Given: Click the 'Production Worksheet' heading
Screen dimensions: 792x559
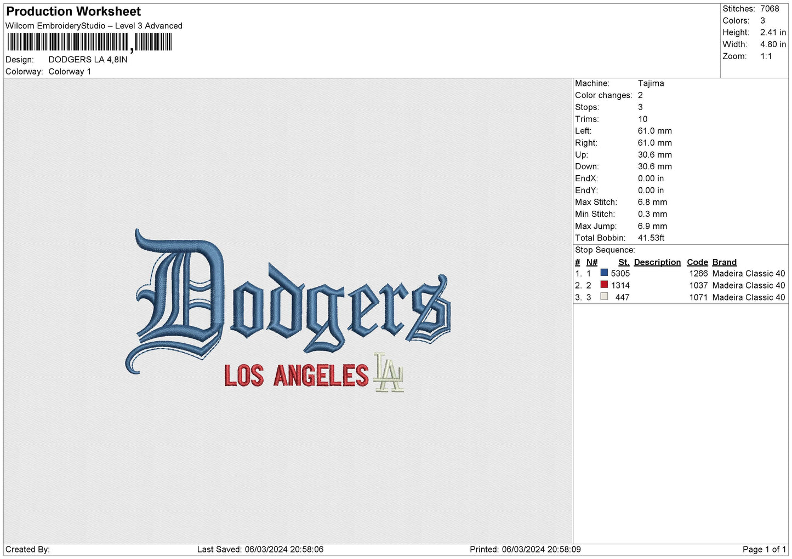Looking at the screenshot, I should 73,11.
